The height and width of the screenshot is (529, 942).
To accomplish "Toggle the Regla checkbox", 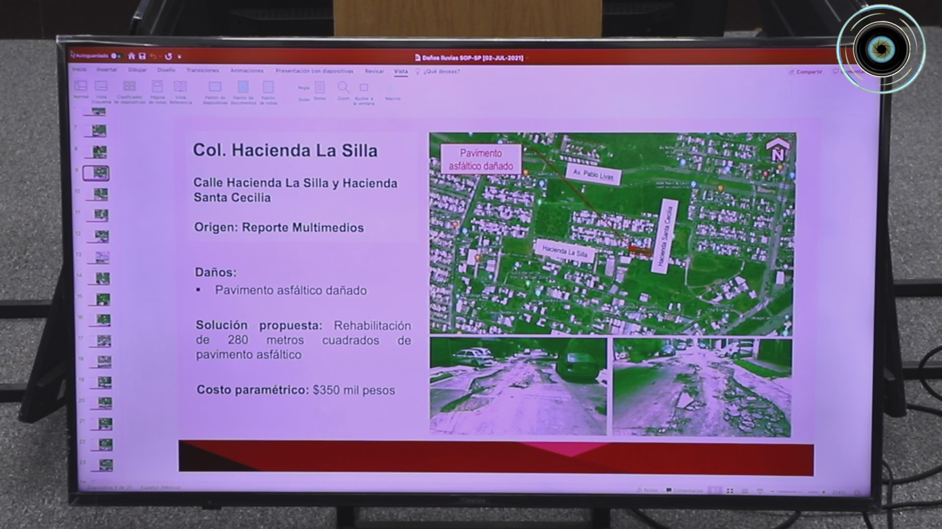I will [x=304, y=88].
